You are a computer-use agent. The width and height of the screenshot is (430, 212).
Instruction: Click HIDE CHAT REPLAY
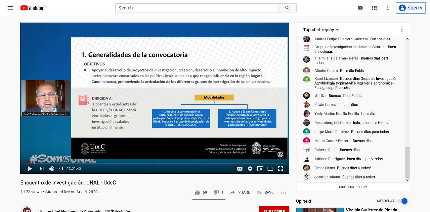[353, 187]
